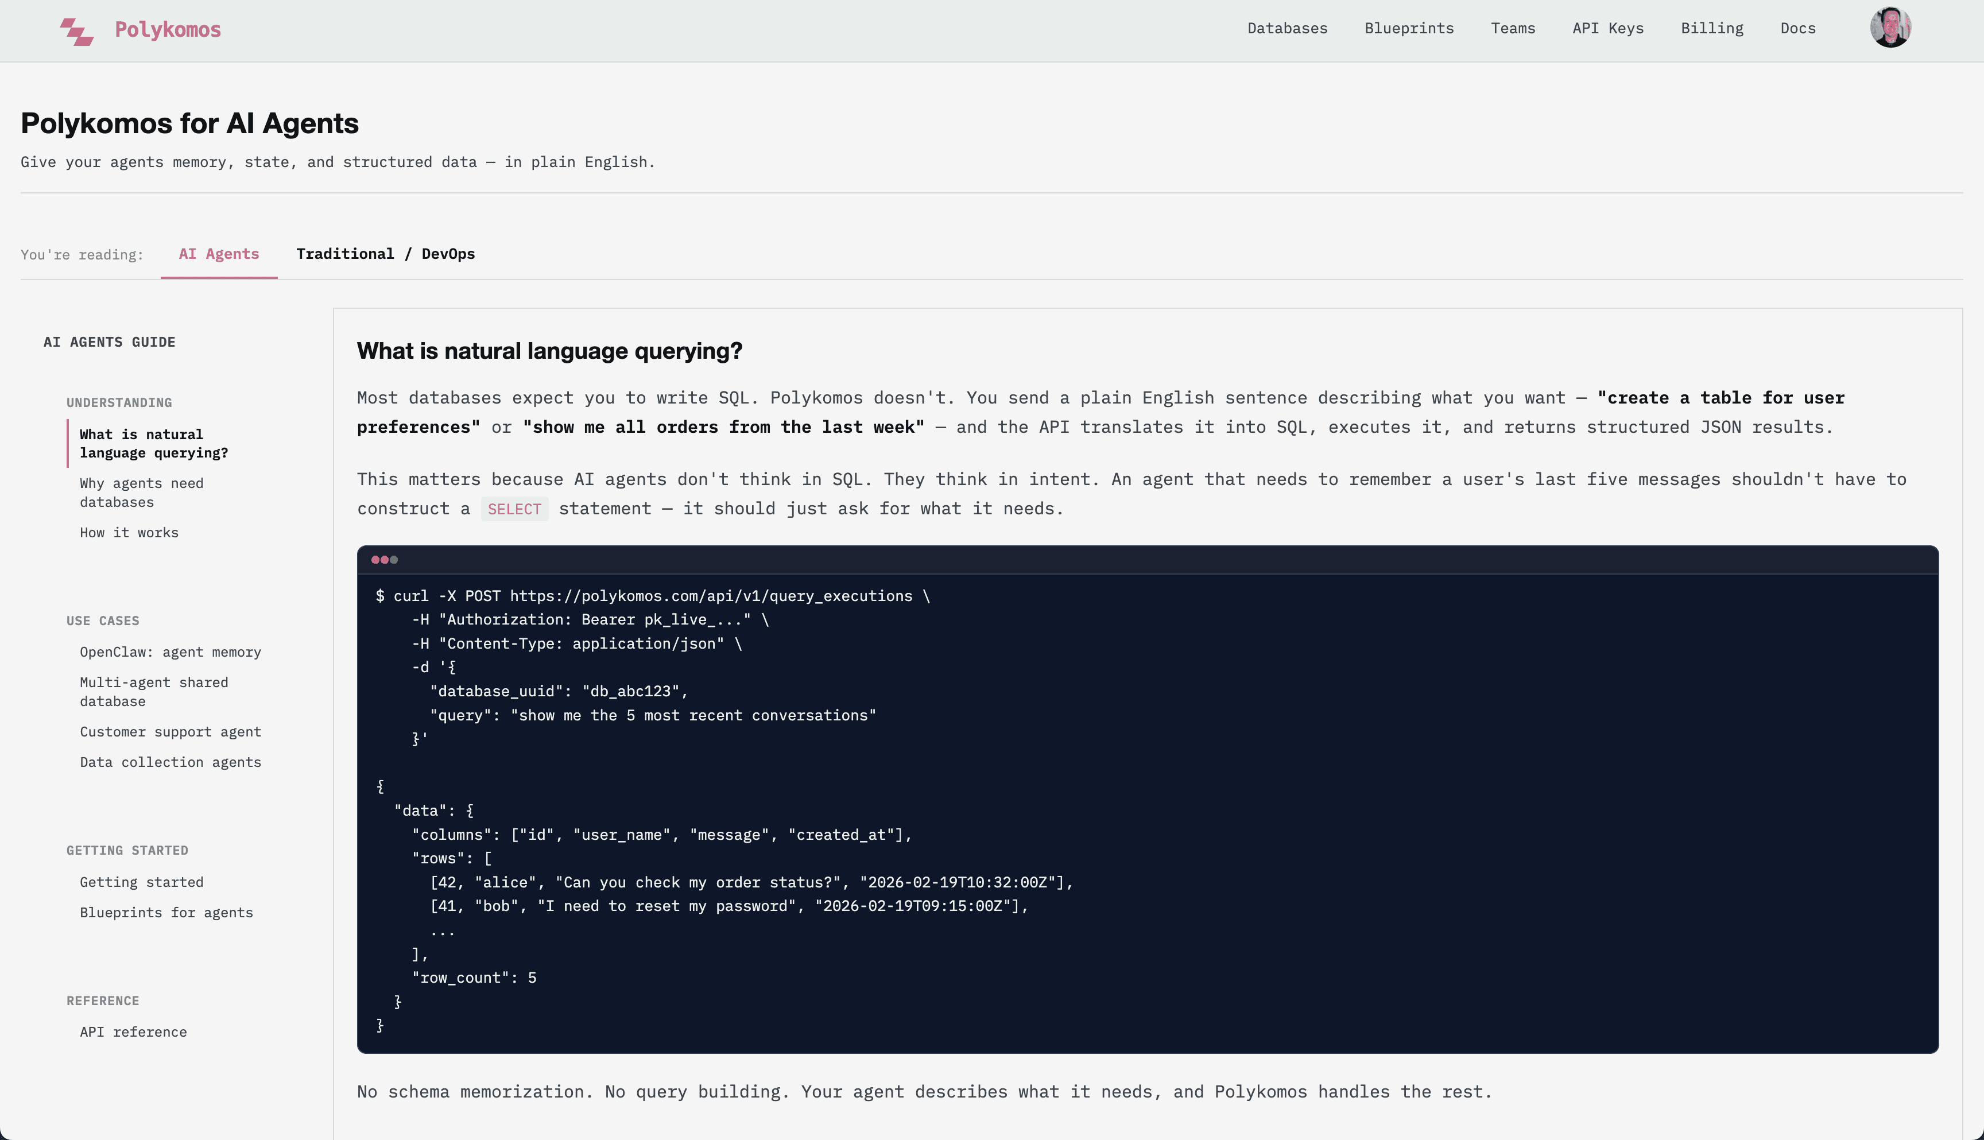Click 'OpenClaw: agent memory' use case

point(170,652)
